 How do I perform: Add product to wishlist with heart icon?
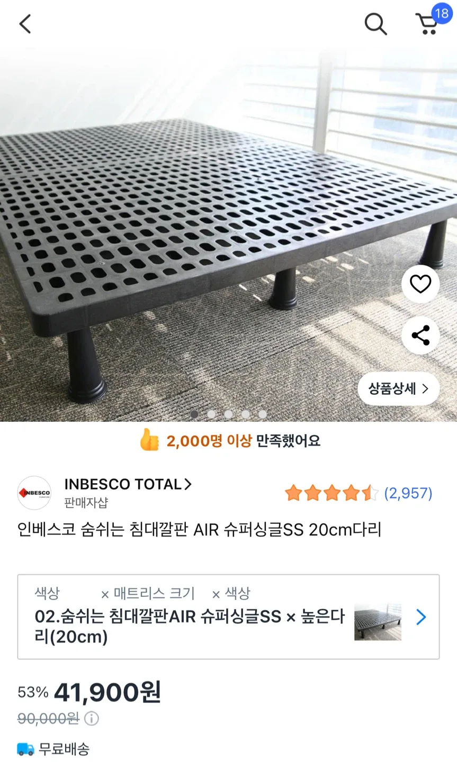point(420,284)
